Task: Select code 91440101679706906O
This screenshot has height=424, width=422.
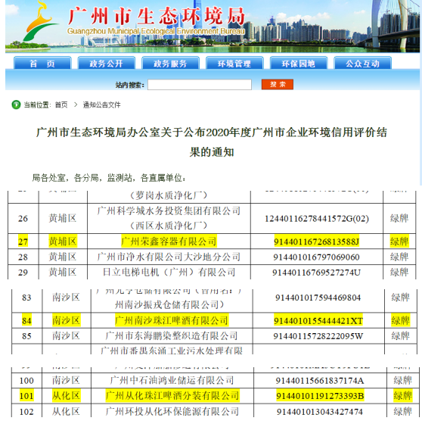Action: pos(316,257)
